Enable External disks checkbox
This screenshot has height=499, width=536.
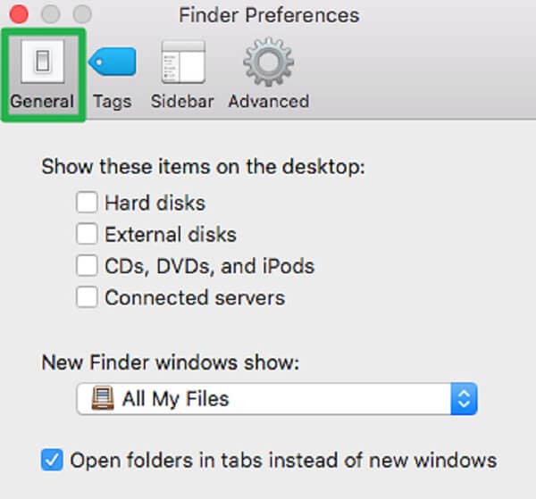point(87,235)
